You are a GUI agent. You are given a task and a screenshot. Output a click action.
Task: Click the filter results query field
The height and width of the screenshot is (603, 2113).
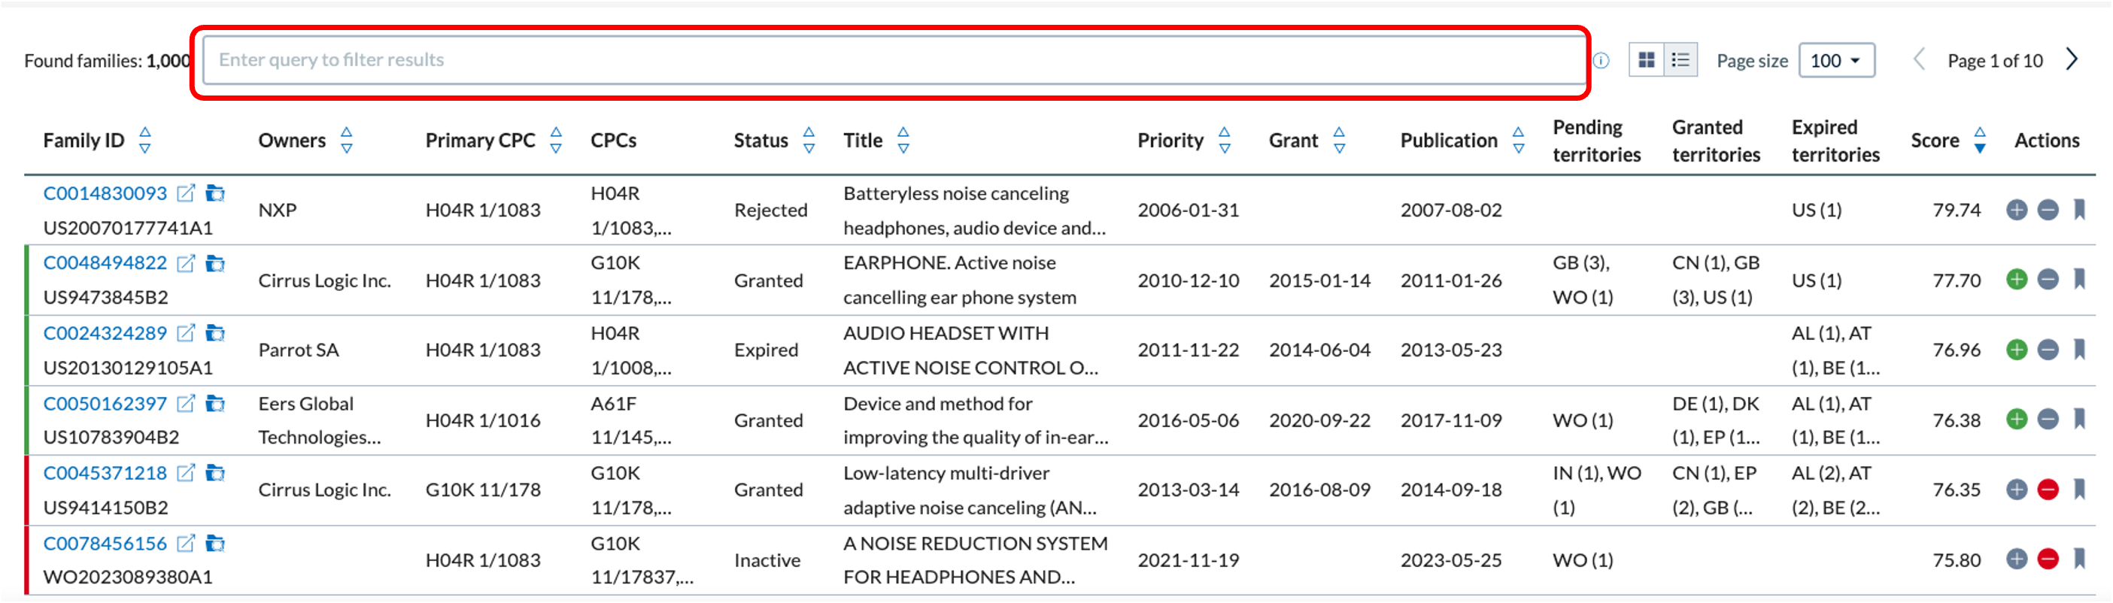pos(894,60)
